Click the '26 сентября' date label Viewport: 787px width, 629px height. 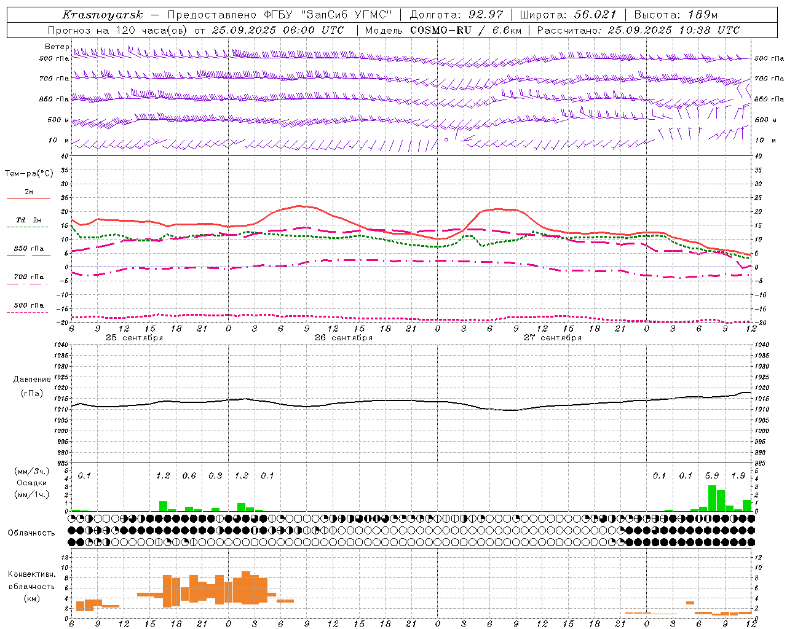[x=343, y=337]
